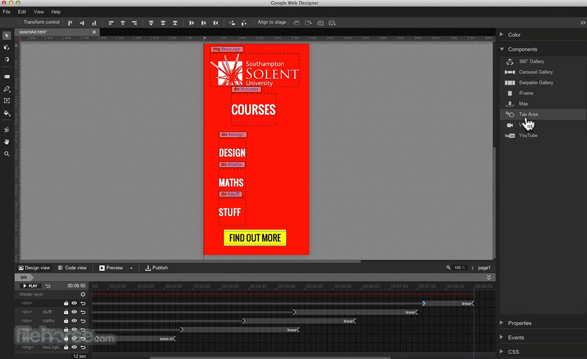This screenshot has height=359, width=587.
Task: Click ease-in keyframe on courses track
Action: [174, 339]
